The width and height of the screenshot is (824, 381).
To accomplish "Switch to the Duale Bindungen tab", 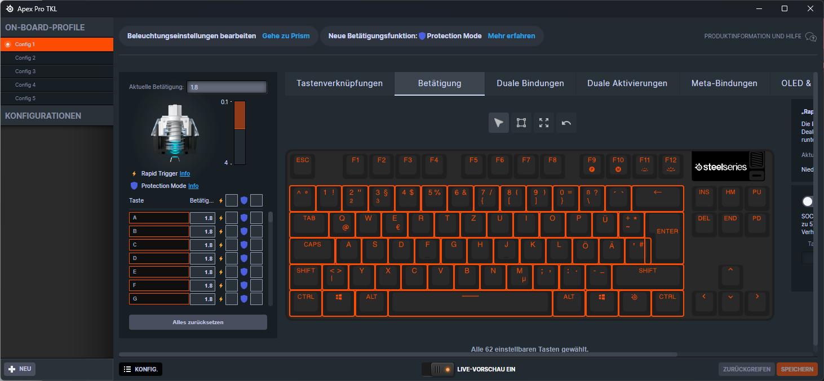I will tap(530, 83).
